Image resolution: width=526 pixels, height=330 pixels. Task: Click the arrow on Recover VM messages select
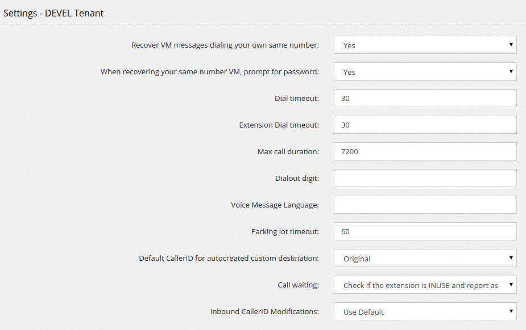tap(511, 44)
